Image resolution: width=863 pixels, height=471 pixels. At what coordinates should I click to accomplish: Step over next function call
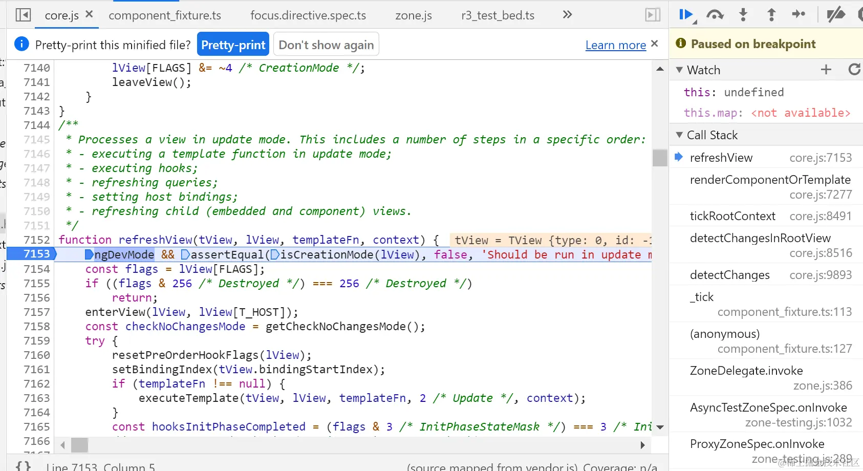pos(715,15)
